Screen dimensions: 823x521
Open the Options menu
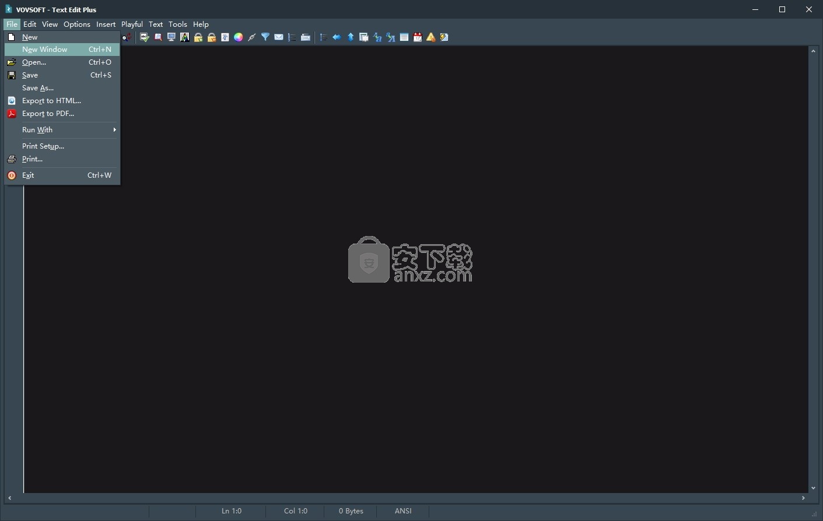[77, 24]
